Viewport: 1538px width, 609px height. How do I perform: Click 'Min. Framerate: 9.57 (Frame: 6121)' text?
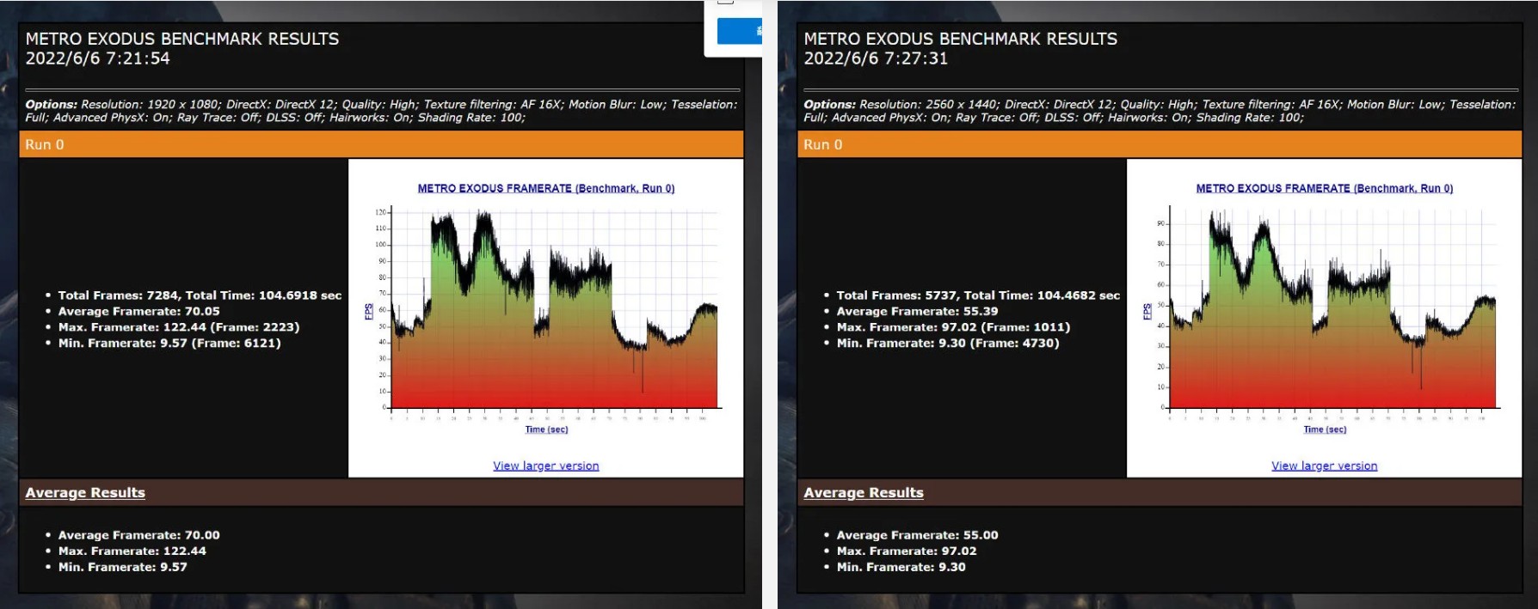tap(169, 343)
